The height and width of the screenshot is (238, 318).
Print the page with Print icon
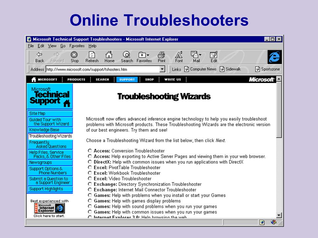[x=161, y=55]
